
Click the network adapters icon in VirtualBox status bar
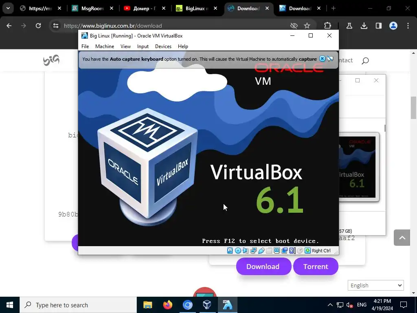pos(253,251)
